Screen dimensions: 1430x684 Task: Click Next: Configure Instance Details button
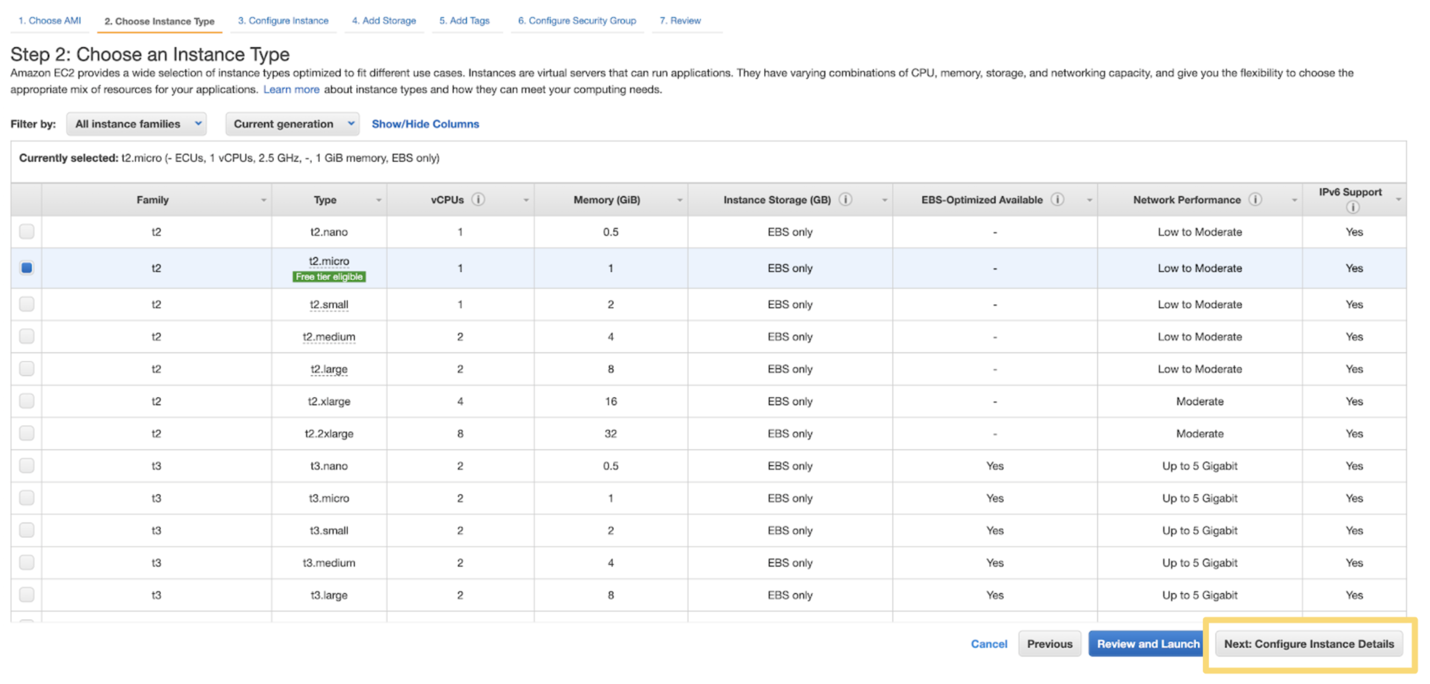click(x=1309, y=644)
